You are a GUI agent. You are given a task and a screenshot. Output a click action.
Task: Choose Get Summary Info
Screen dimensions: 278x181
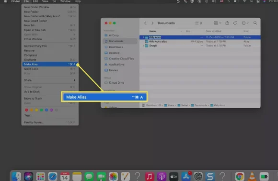pos(50,46)
